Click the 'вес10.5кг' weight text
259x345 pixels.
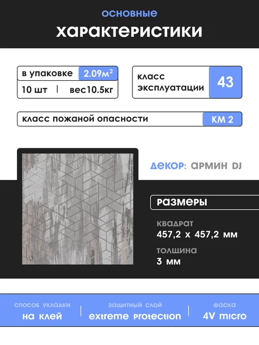[91, 90]
